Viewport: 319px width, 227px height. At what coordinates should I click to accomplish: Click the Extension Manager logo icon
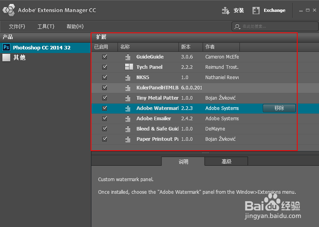[9, 10]
